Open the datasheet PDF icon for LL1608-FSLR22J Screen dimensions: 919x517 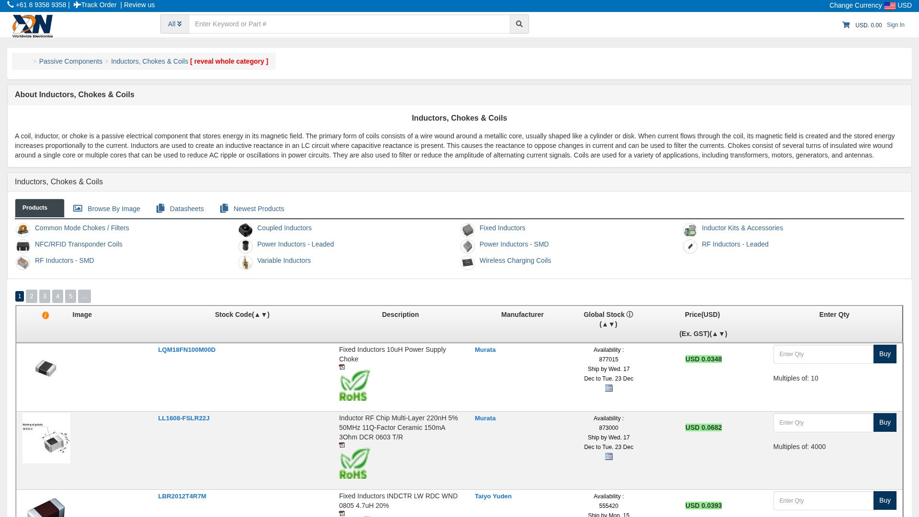[342, 445]
